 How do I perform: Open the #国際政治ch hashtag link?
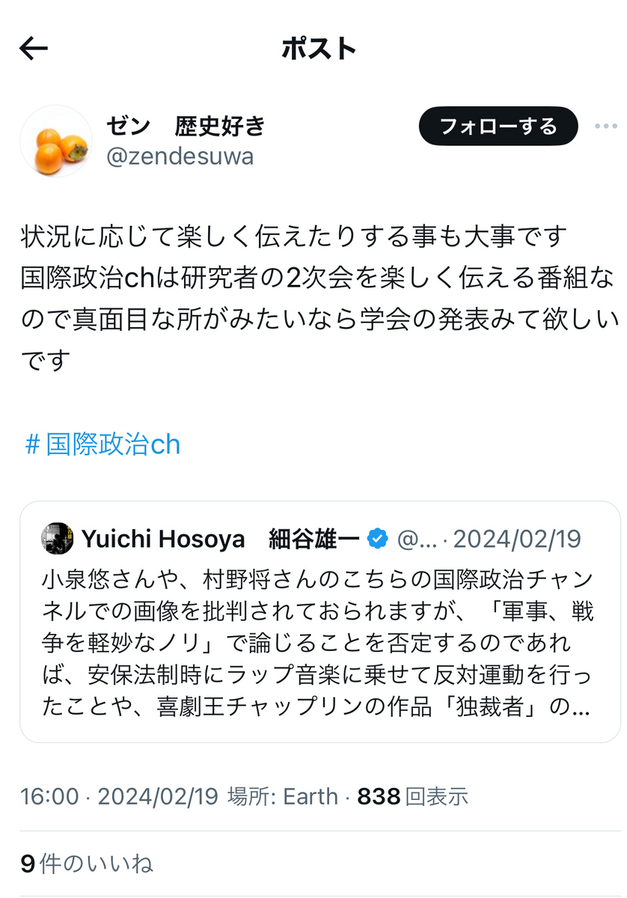103,445
